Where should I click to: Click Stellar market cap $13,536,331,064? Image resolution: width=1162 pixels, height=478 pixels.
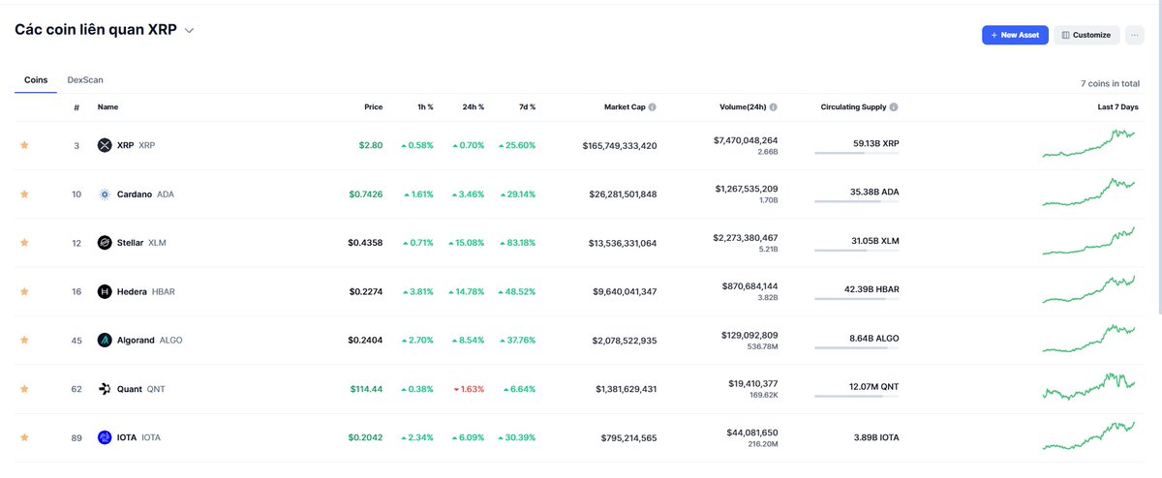[623, 242]
